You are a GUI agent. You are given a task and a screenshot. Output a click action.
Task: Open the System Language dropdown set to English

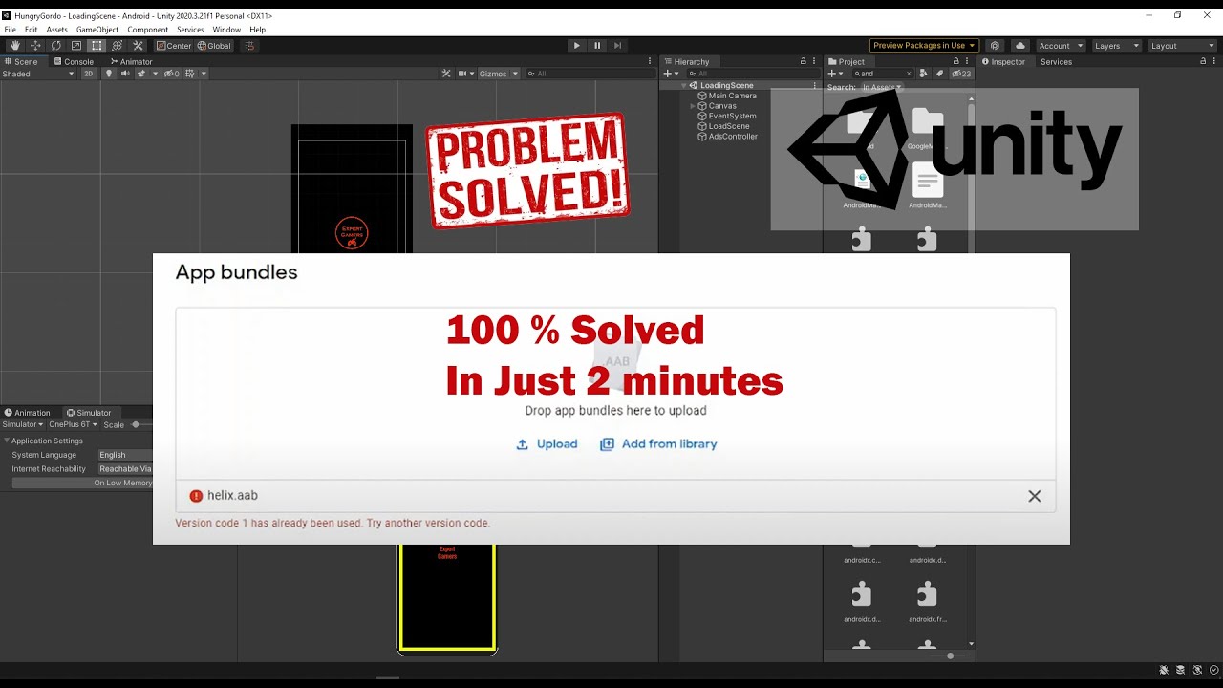click(x=124, y=455)
